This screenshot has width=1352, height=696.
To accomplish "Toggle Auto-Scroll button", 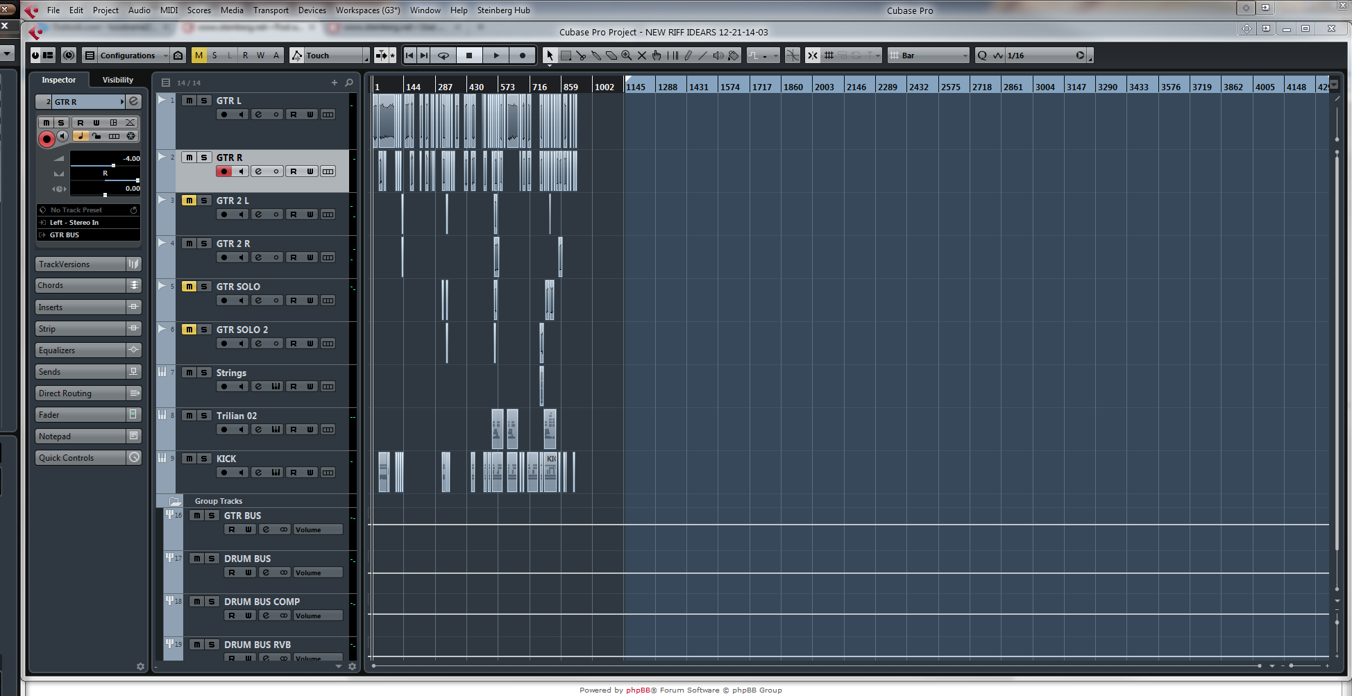I will coord(382,56).
